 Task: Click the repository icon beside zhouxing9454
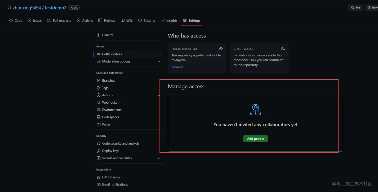click(x=9, y=8)
